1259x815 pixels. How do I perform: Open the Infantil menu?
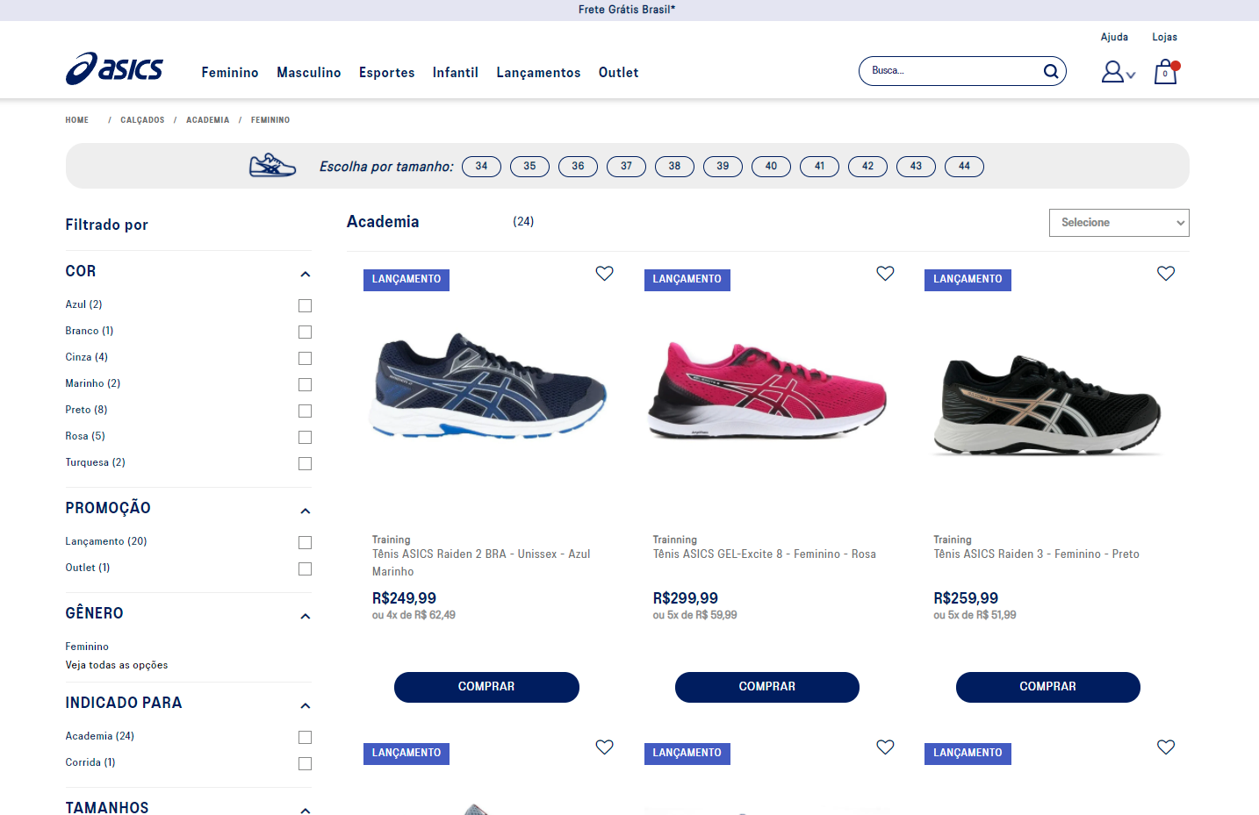pyautogui.click(x=456, y=73)
